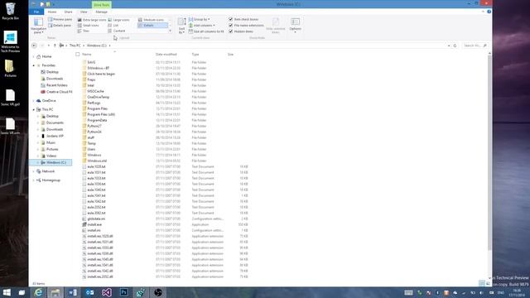The image size is (530, 298).
Task: Toggle the Item check boxes option
Action: pyautogui.click(x=243, y=19)
